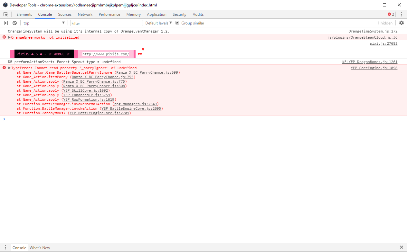Click the OrangeGreenworks red error icon
The image size is (407, 252).
click(4, 37)
